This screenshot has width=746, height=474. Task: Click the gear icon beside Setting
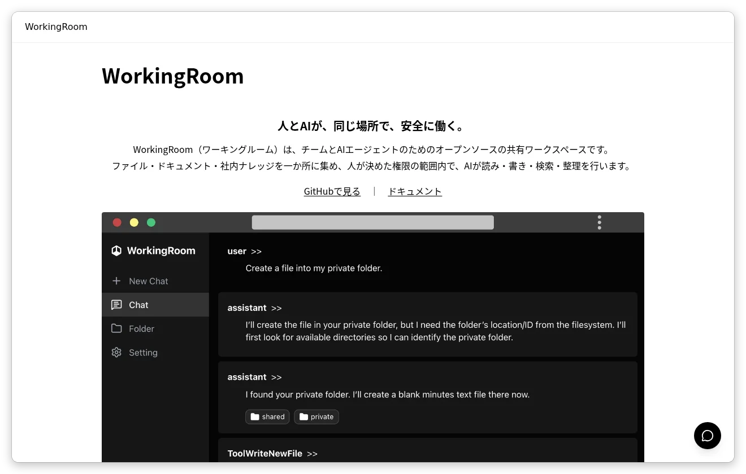[116, 352]
